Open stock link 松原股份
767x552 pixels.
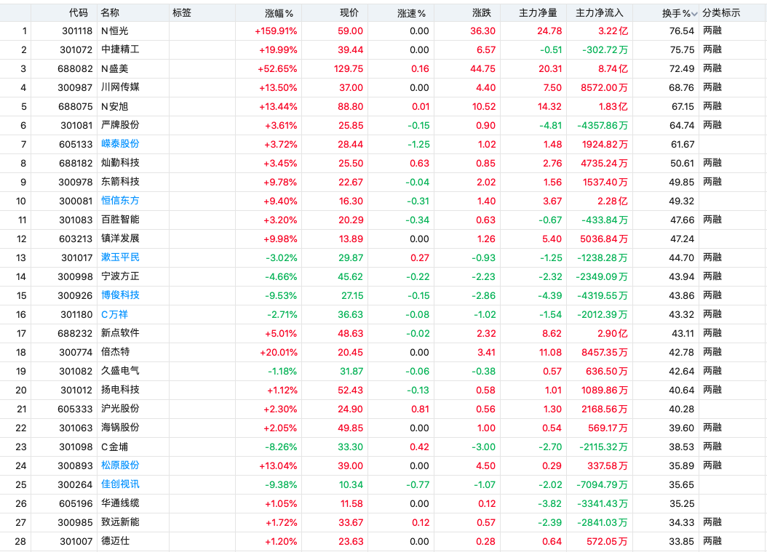[x=120, y=465]
